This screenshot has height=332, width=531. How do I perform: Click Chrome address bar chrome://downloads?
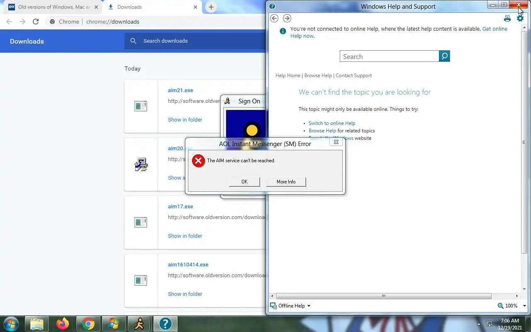pyautogui.click(x=113, y=22)
